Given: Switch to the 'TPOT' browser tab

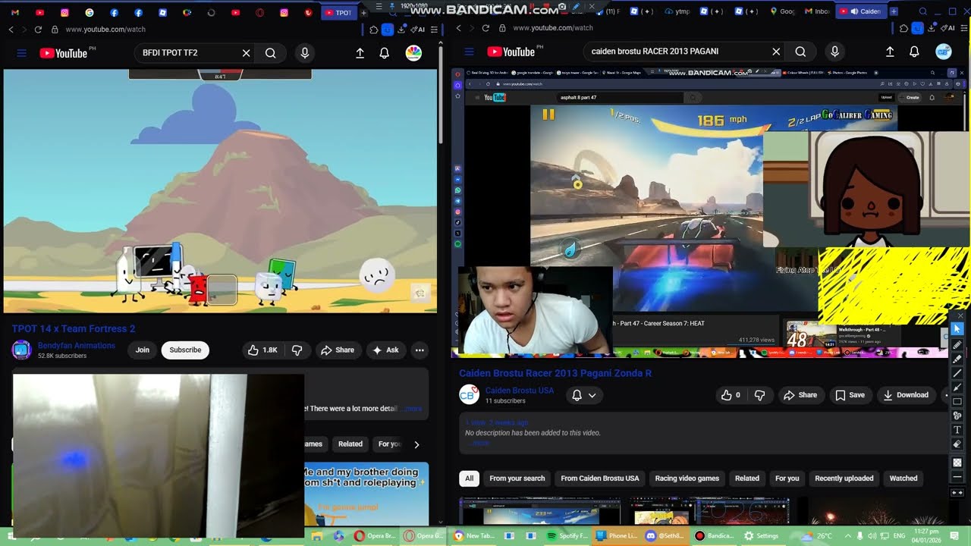Looking at the screenshot, I should click(x=338, y=12).
